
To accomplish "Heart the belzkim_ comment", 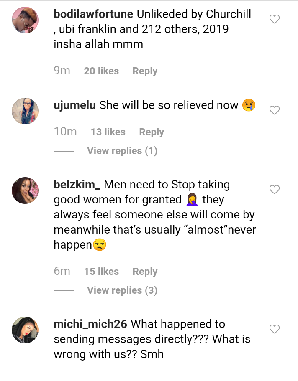I will click(x=274, y=190).
